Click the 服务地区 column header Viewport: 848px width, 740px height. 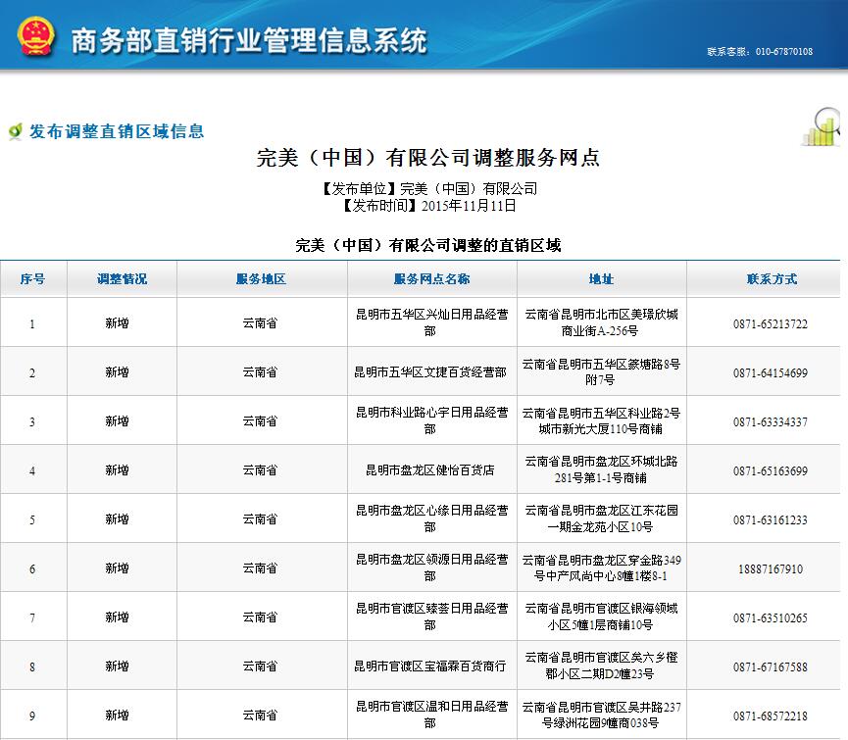tap(261, 279)
